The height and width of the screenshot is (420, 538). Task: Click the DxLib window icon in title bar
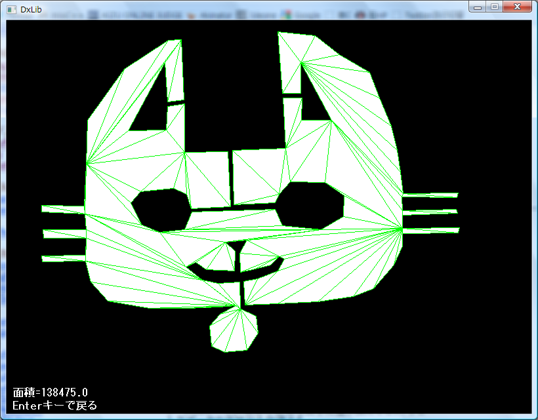11,9
